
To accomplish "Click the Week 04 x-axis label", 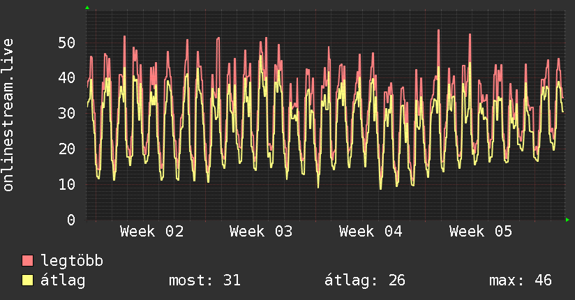I will 371,232.
